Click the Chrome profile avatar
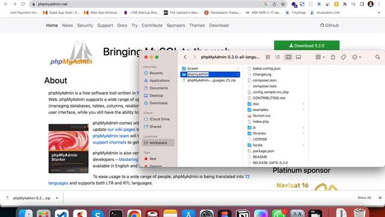The width and height of the screenshot is (385, 217). coord(371,4)
